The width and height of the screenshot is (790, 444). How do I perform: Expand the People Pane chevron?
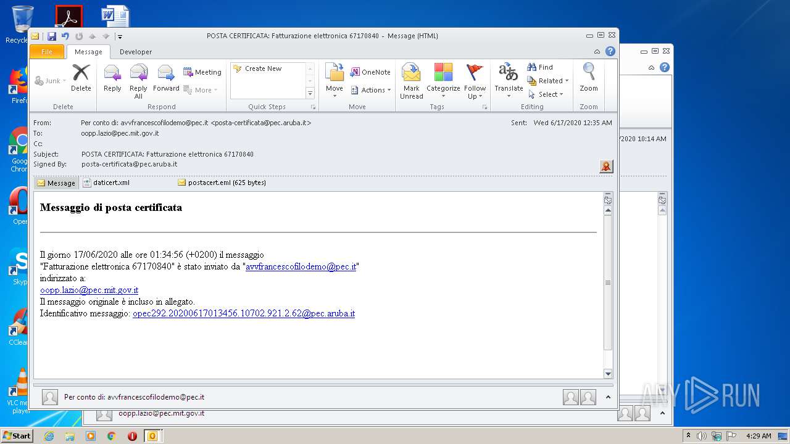[608, 397]
